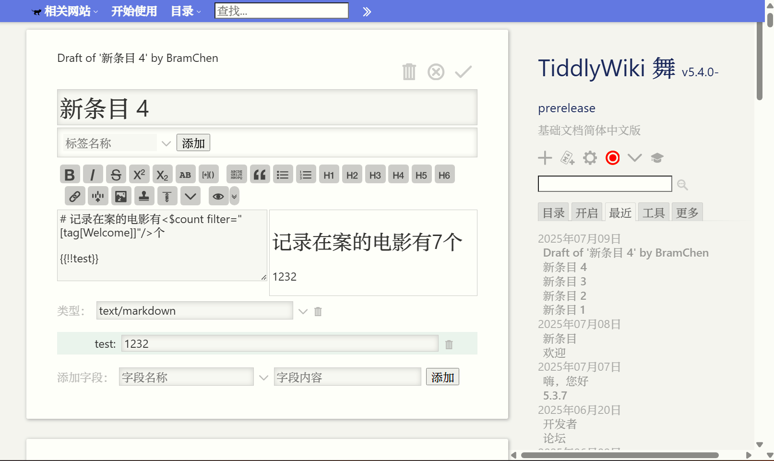
Task: Delete the test field with trash icon
Action: point(449,344)
